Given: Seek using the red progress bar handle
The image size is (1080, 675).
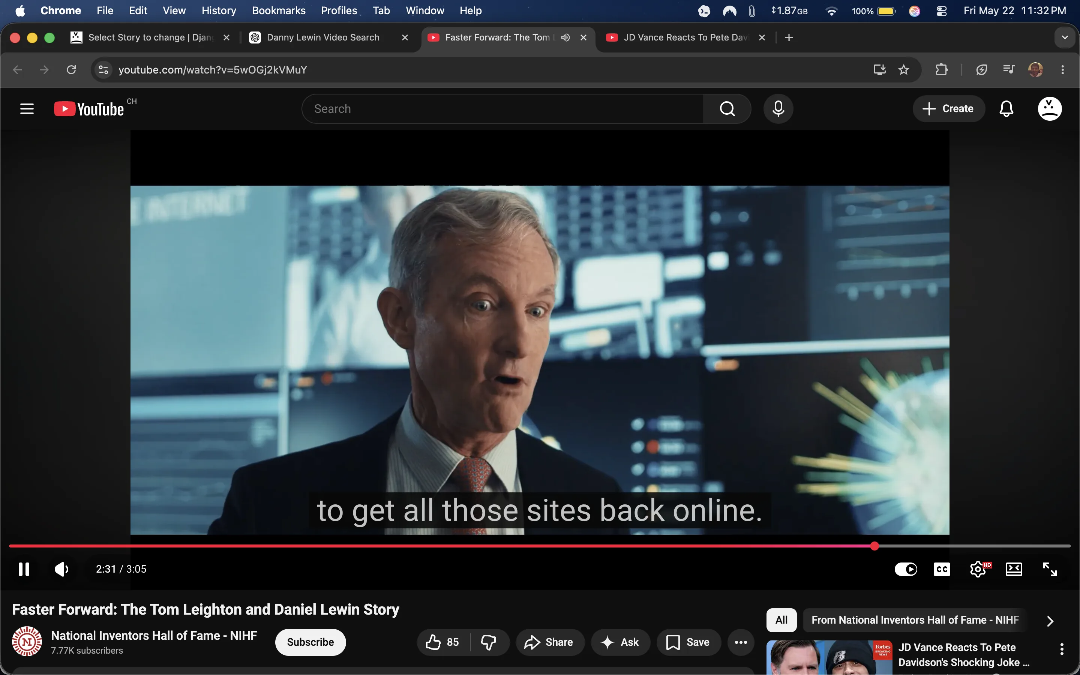Looking at the screenshot, I should [874, 546].
